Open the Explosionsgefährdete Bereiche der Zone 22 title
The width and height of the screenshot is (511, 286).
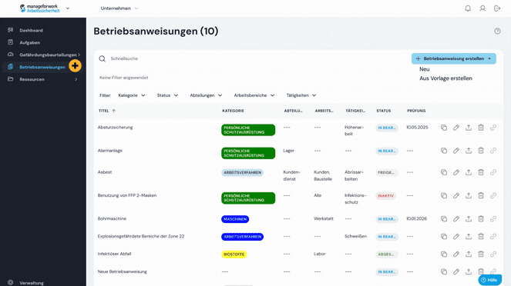(141, 236)
